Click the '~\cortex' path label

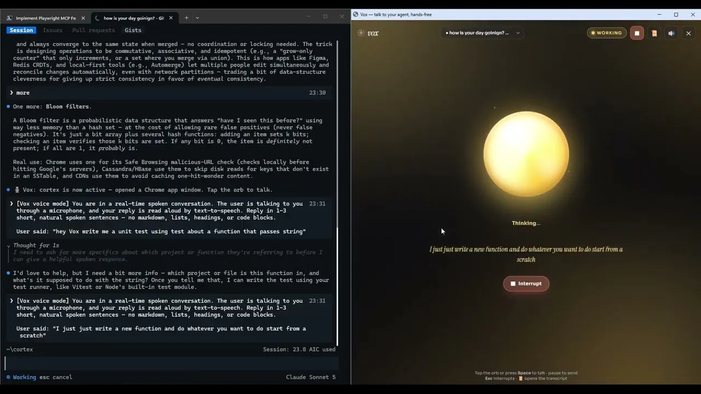point(20,349)
